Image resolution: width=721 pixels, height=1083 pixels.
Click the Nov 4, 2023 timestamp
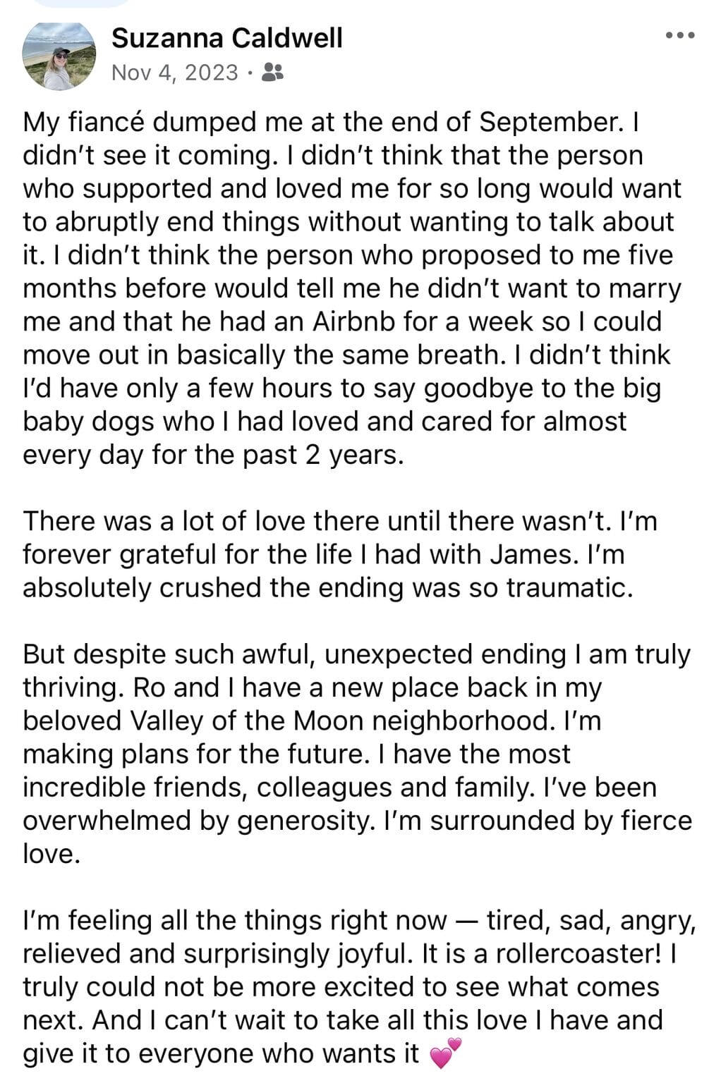click(x=175, y=72)
